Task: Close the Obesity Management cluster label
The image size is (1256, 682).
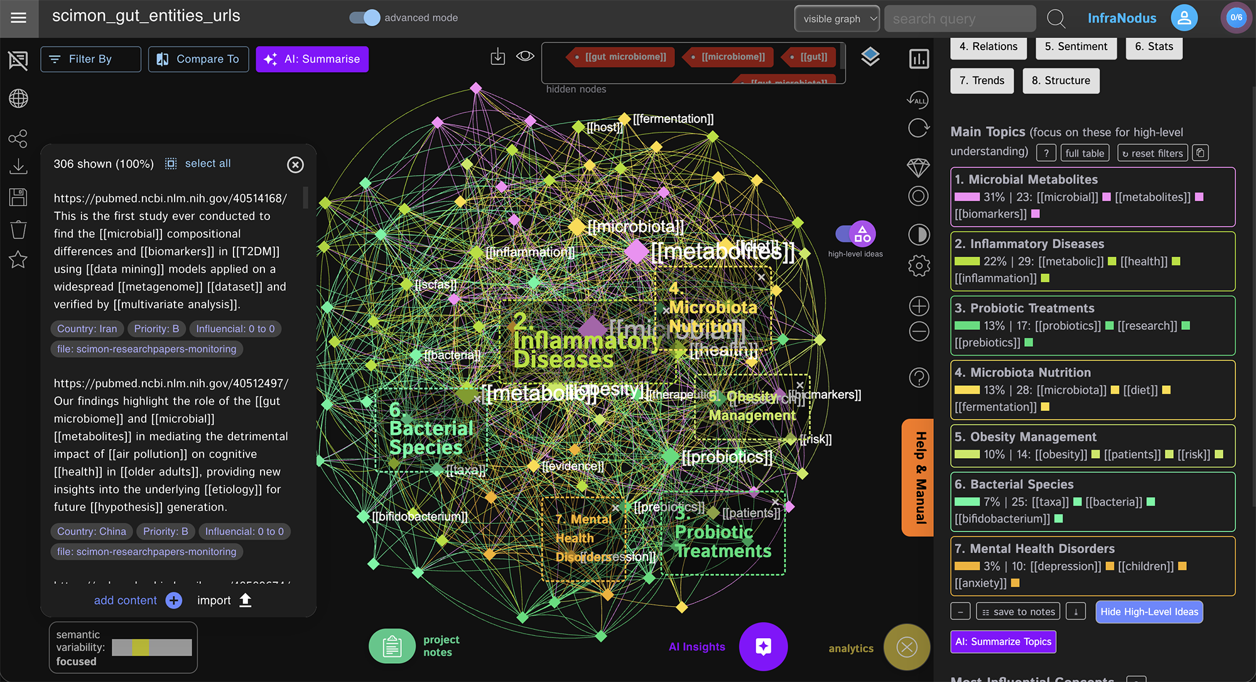Action: (799, 385)
